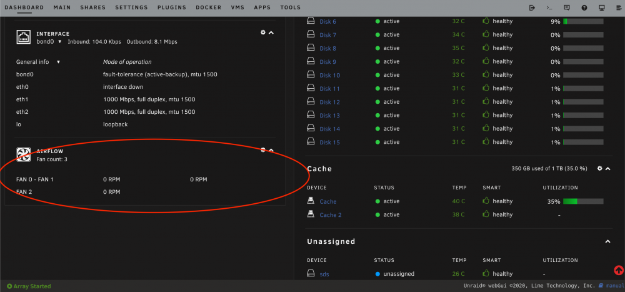Click Disk 6 utilization bar
The height and width of the screenshot is (292, 625).
(583, 21)
